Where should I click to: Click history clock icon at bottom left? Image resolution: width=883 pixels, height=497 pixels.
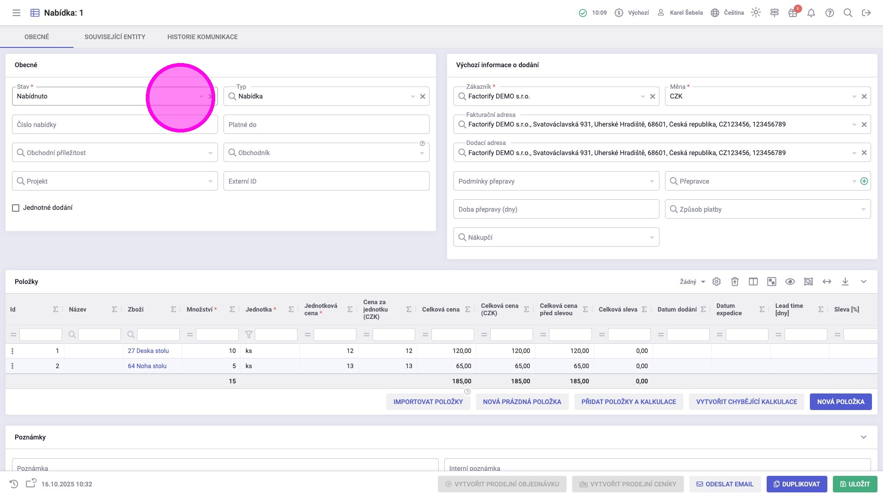[14, 484]
